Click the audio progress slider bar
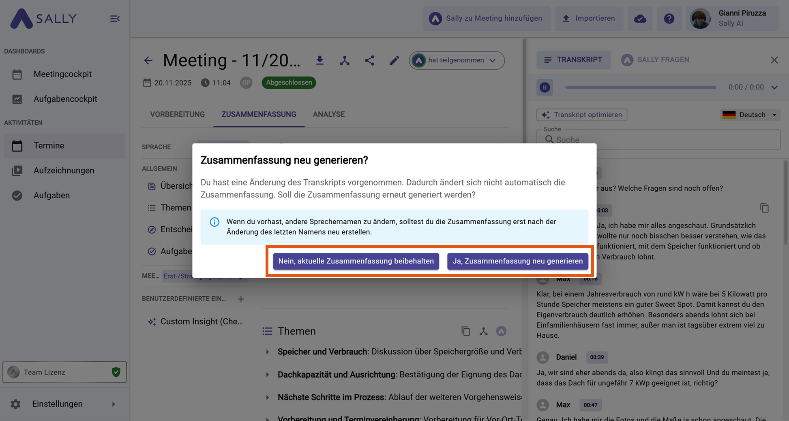Screen dimensions: 789x421 click(x=641, y=87)
